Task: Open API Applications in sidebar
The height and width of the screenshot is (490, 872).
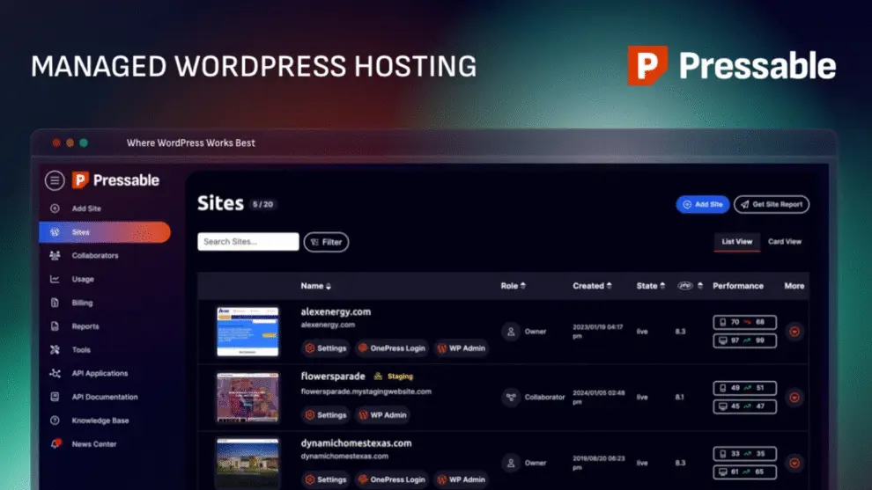Action: tap(99, 374)
